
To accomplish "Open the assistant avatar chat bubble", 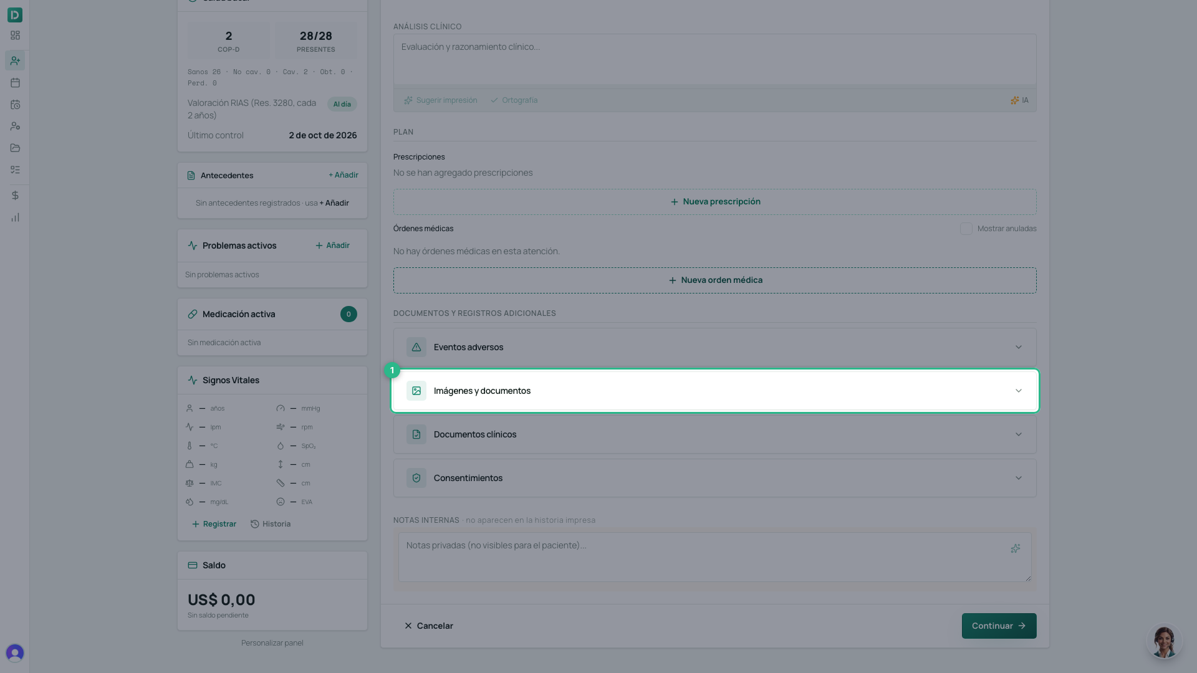I will (1164, 641).
